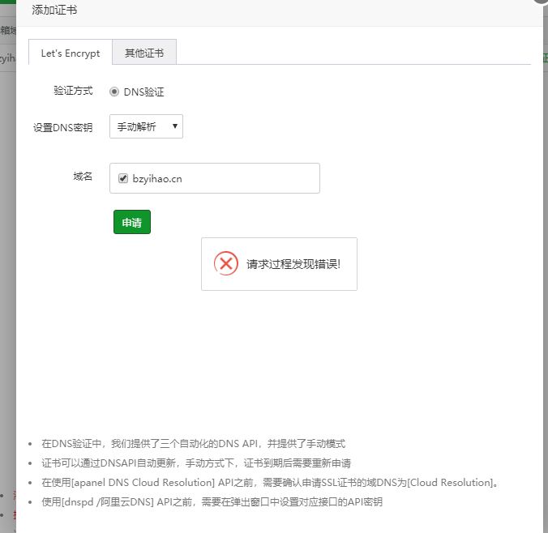Click the first note about three DNS APIs
548x533 pixels.
point(193,444)
